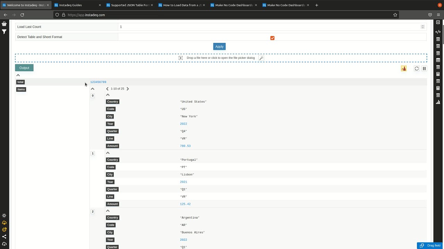Click the "Argentina" country value
Screen dimensions: 444x249
pyautogui.click(x=190, y=218)
